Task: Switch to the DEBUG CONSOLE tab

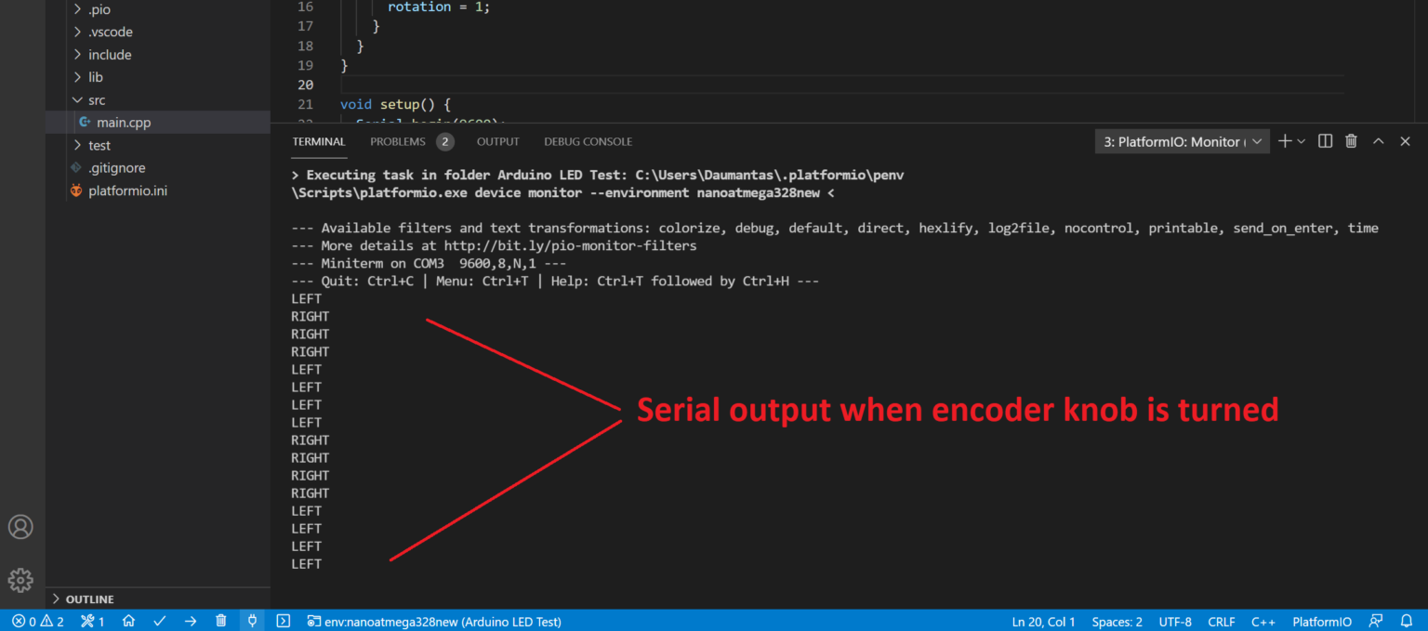Action: pyautogui.click(x=588, y=141)
